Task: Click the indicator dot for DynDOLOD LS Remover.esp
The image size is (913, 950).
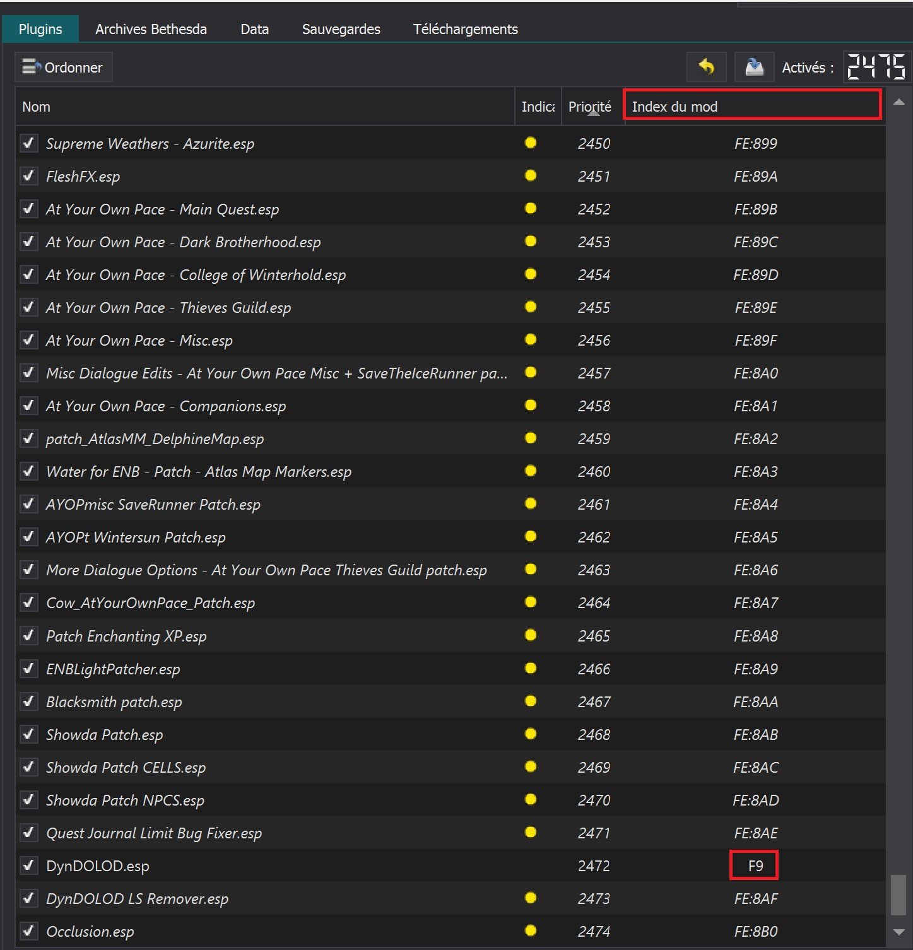Action: [531, 898]
